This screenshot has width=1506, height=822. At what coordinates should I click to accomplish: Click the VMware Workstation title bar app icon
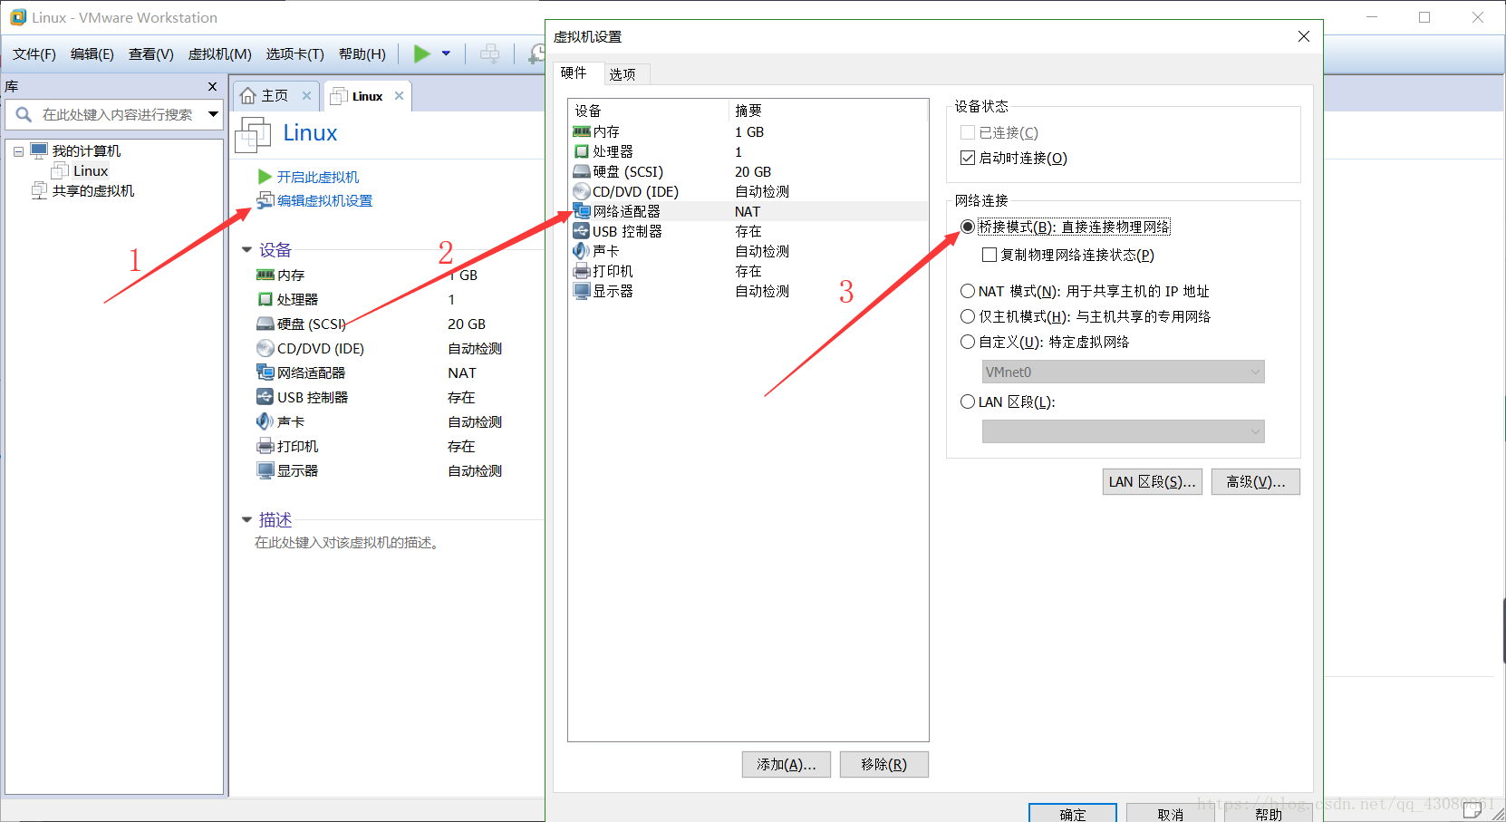tap(18, 17)
